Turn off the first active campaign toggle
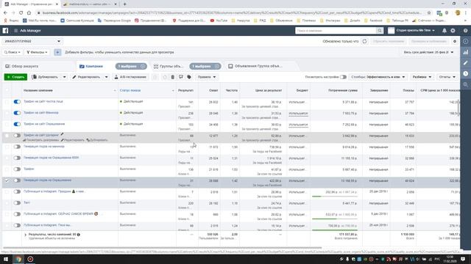This screenshot has width=471, height=264. point(17,102)
